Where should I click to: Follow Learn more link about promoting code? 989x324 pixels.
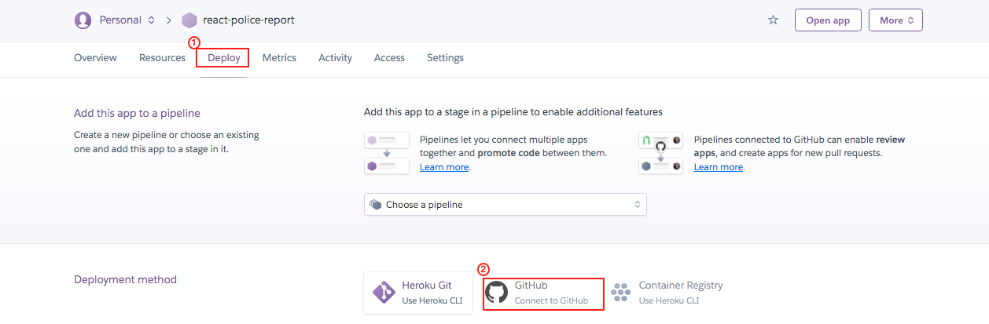point(444,167)
